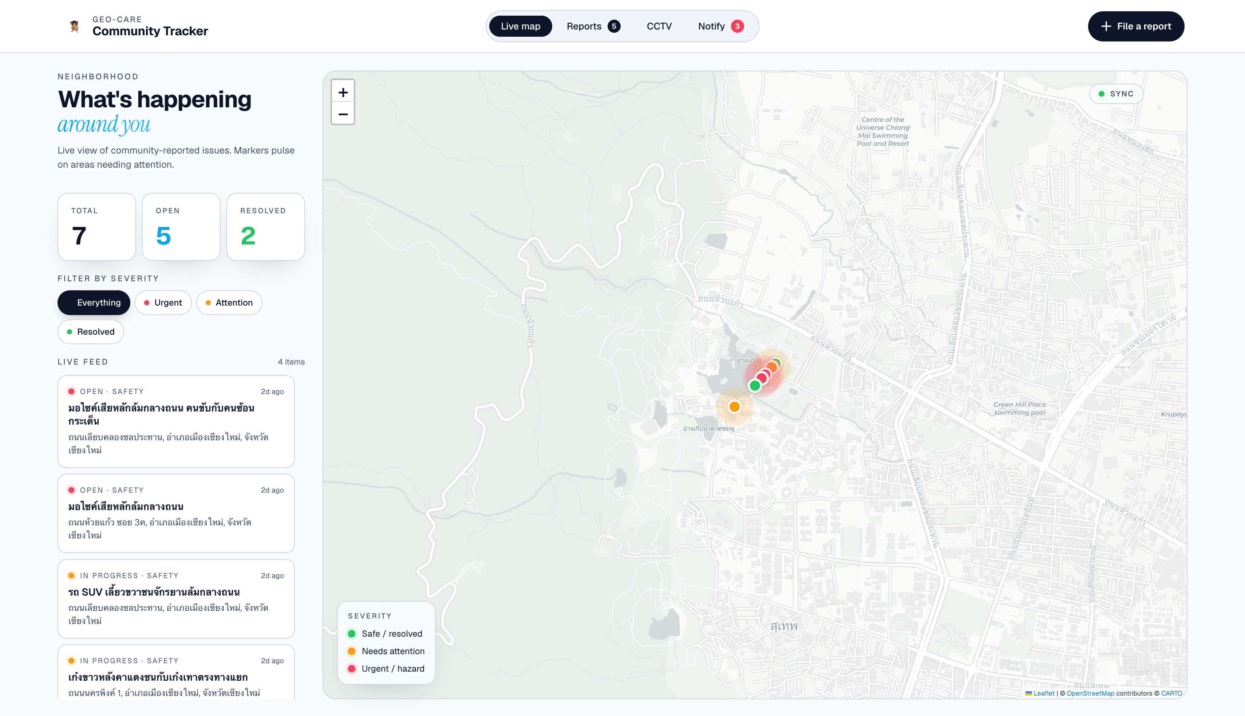
Task: Select the Everything severity filter
Action: [94, 303]
